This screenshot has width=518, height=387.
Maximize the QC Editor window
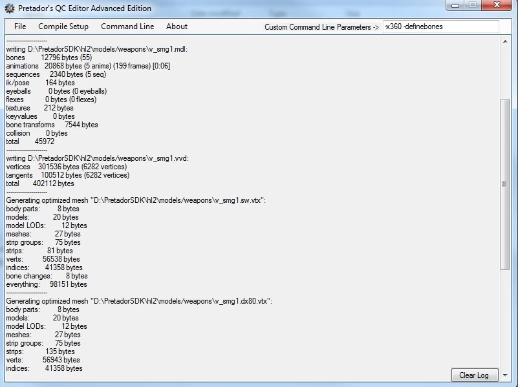click(x=473, y=5)
